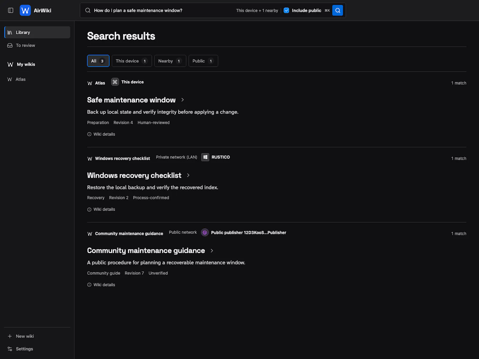Click the Library books icon
This screenshot has width=479, height=359.
tap(10, 32)
